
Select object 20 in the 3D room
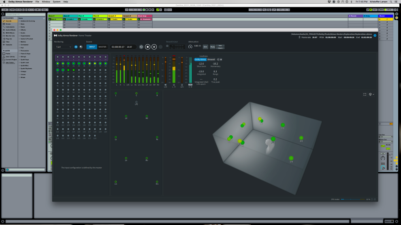click(x=301, y=138)
